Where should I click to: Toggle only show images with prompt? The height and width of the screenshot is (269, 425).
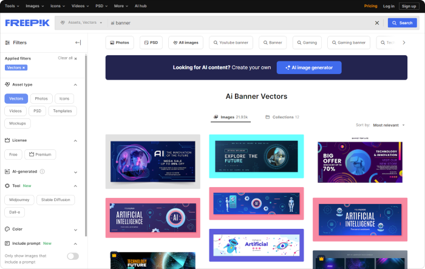click(x=73, y=256)
